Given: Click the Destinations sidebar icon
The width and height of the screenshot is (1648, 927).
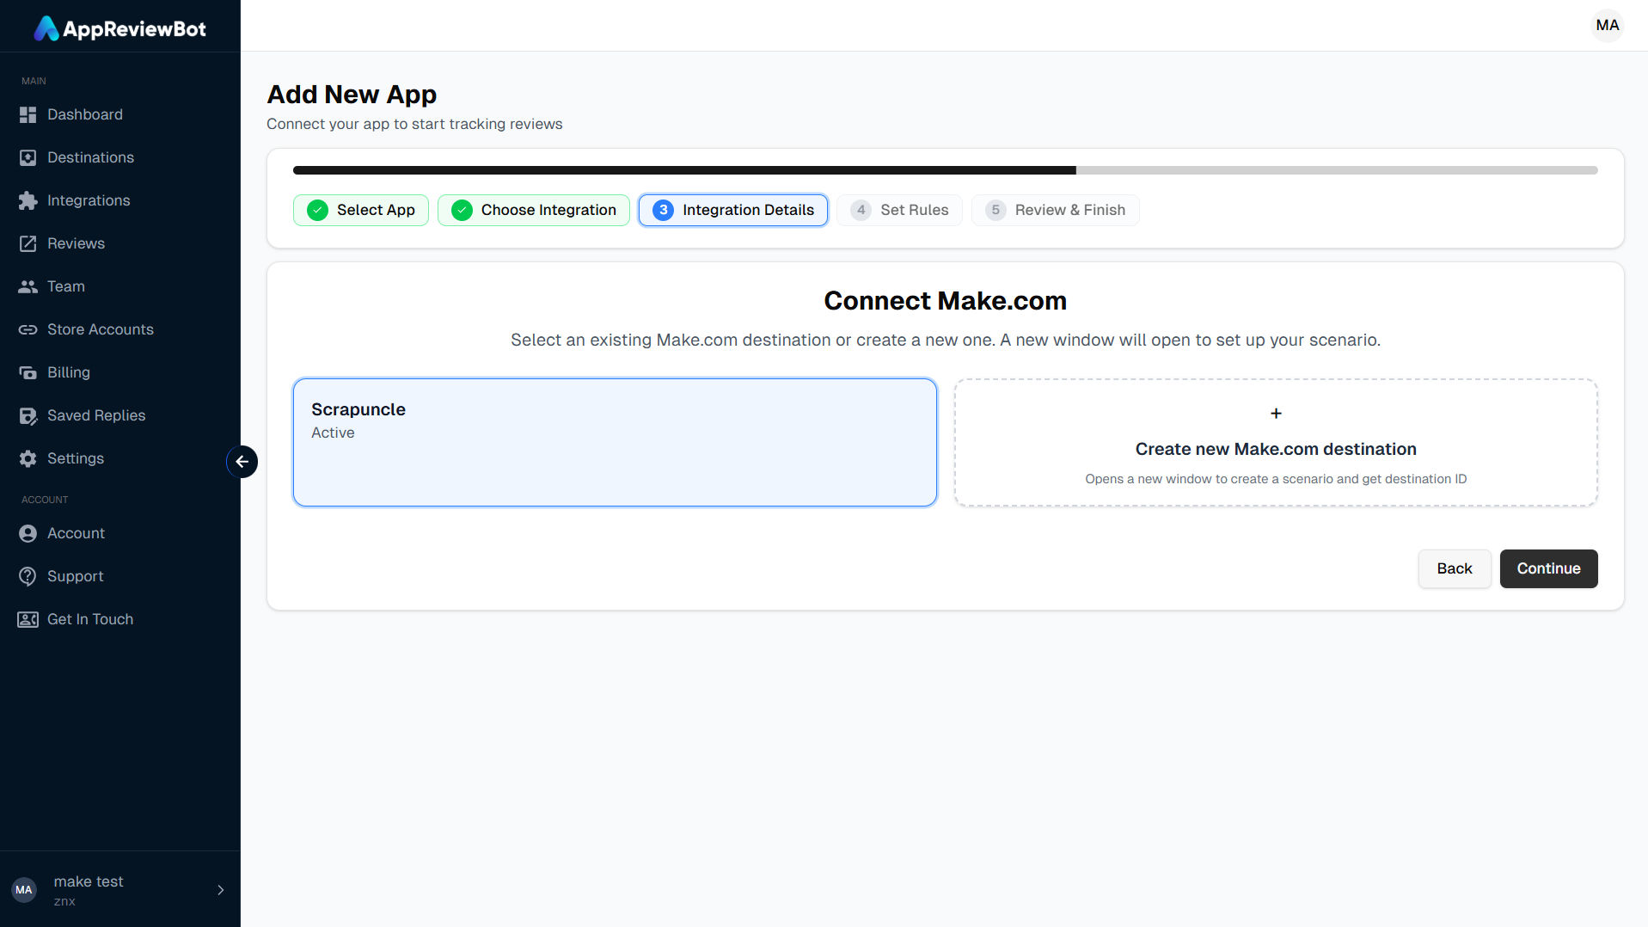Looking at the screenshot, I should [x=28, y=157].
